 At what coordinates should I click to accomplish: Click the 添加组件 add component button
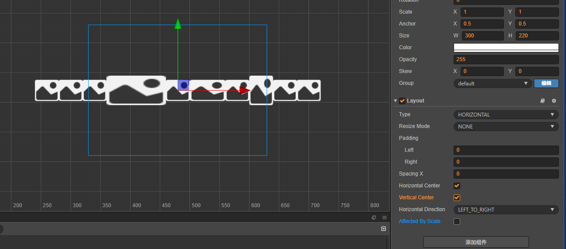[x=476, y=242]
